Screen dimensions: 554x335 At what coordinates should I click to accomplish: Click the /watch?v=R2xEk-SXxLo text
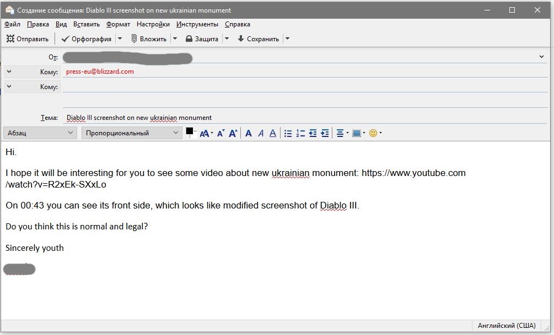pos(56,184)
